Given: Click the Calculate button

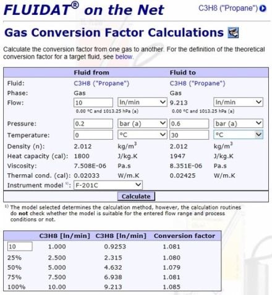Looking at the screenshot, I should pyautogui.click(x=136, y=196).
